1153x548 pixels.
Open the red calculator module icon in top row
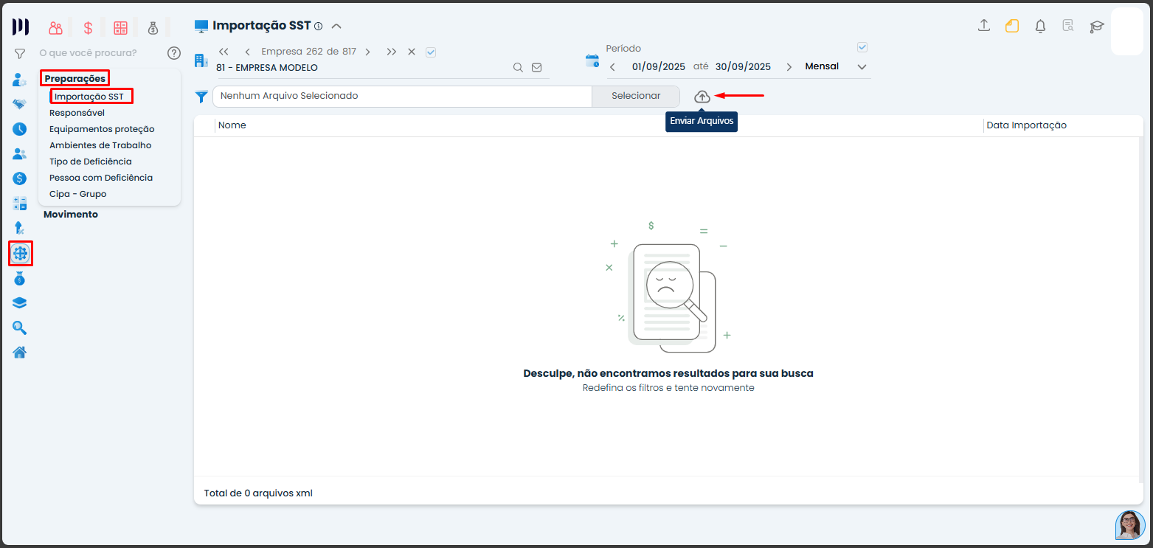click(120, 28)
